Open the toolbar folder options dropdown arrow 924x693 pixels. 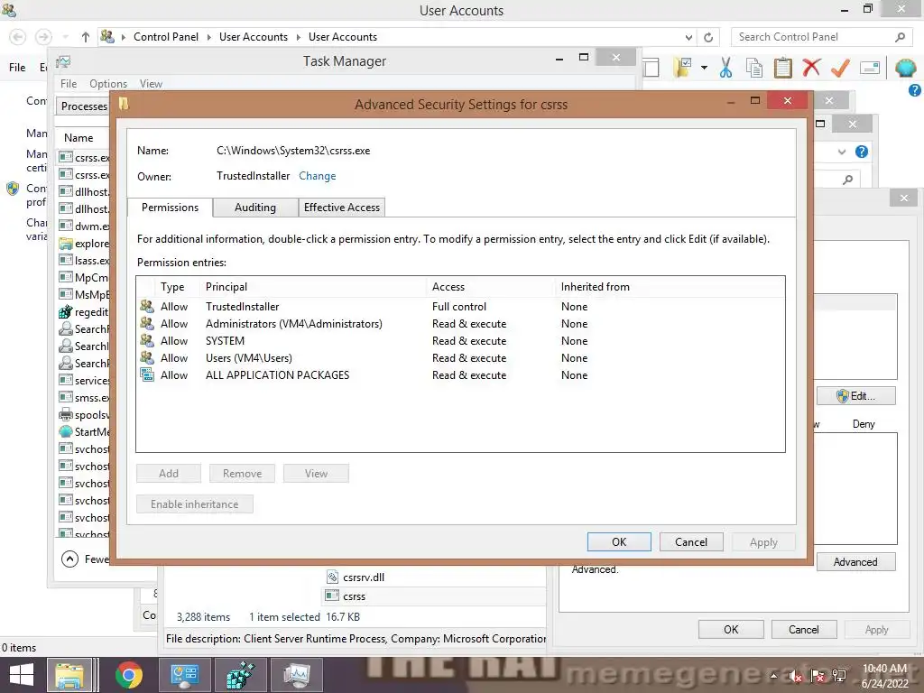coord(704,68)
